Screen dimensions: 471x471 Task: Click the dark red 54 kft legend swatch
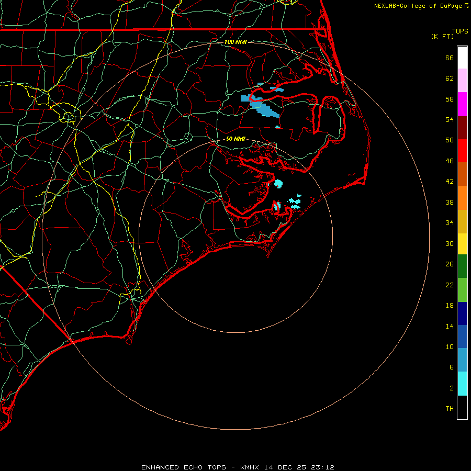(x=462, y=128)
